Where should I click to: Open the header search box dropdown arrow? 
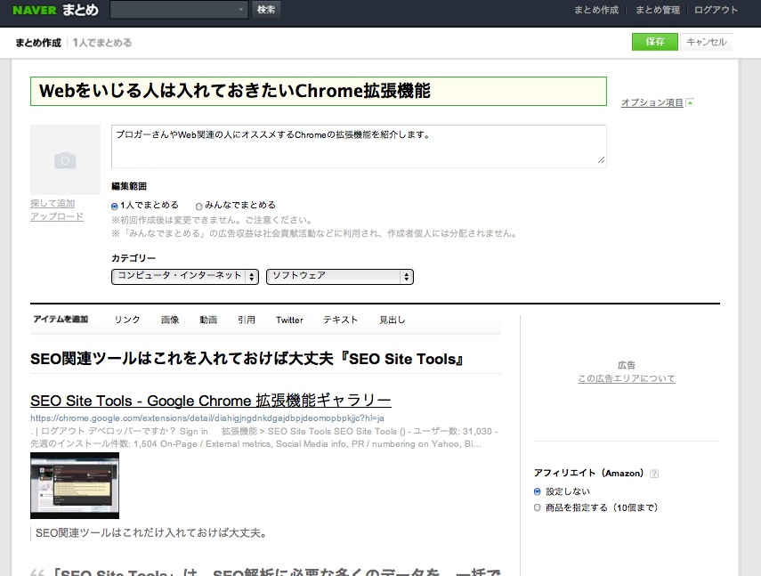pyautogui.click(x=241, y=10)
